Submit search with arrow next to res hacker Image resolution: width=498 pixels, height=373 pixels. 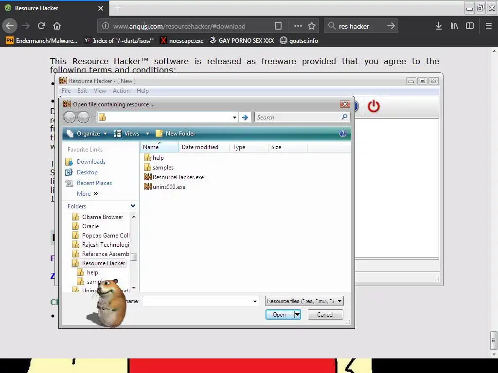pos(391,26)
